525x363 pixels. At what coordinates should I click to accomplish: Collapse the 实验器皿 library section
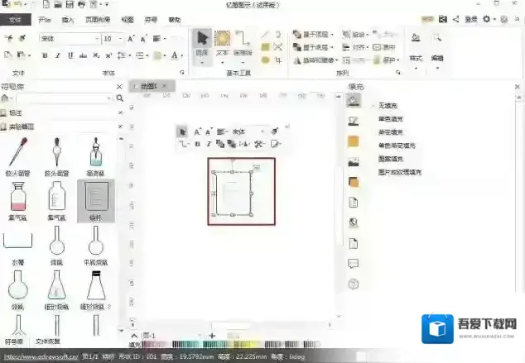click(4, 127)
